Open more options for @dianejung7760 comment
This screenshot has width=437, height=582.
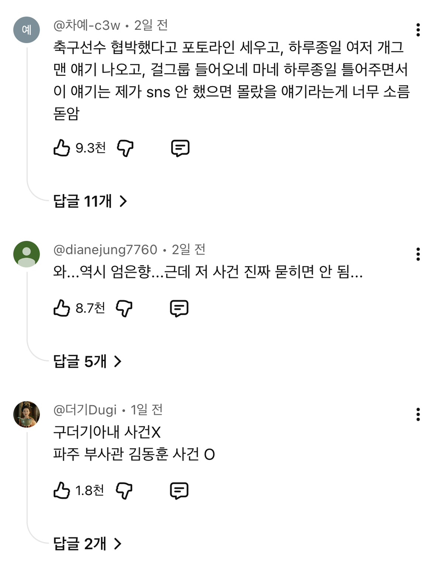click(418, 254)
